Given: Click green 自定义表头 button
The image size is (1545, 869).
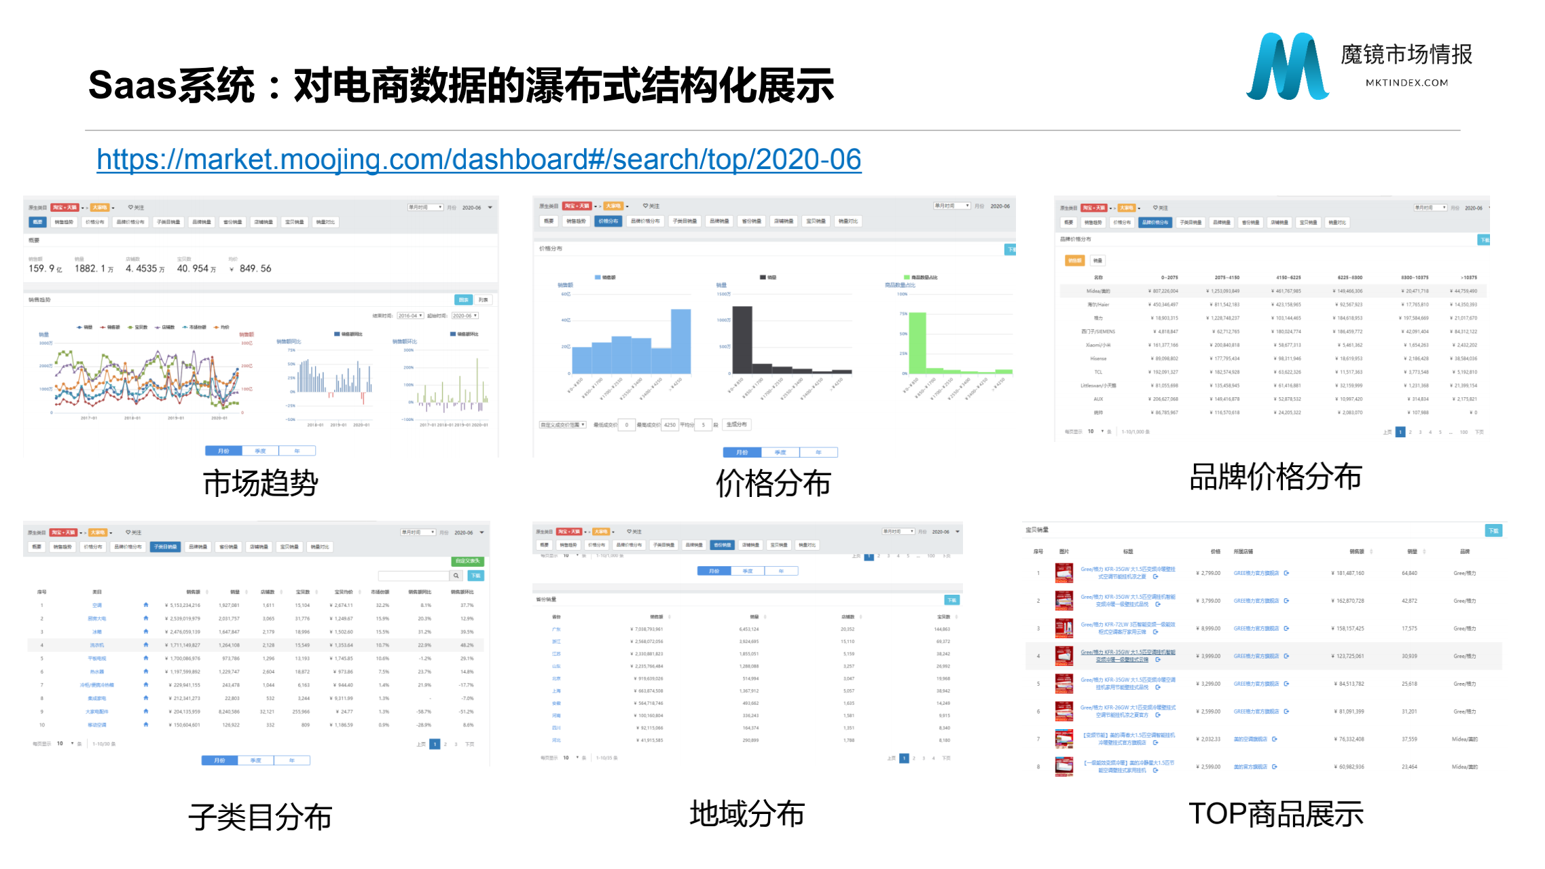Looking at the screenshot, I should pos(467,561).
